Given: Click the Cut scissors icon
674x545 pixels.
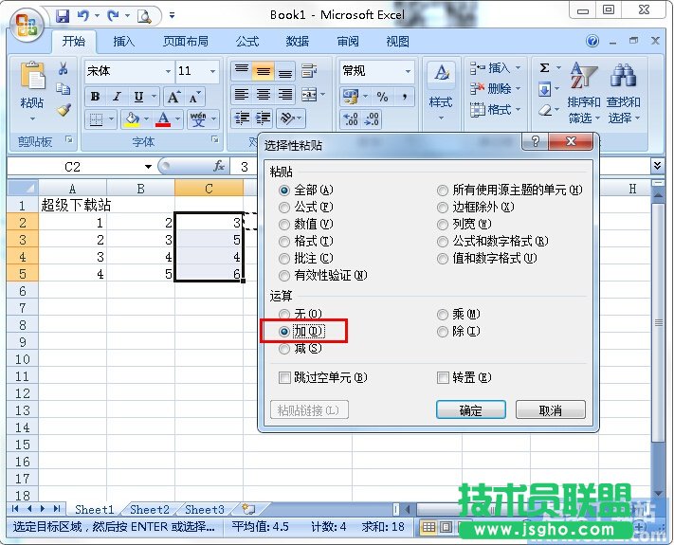Looking at the screenshot, I should 64,69.
